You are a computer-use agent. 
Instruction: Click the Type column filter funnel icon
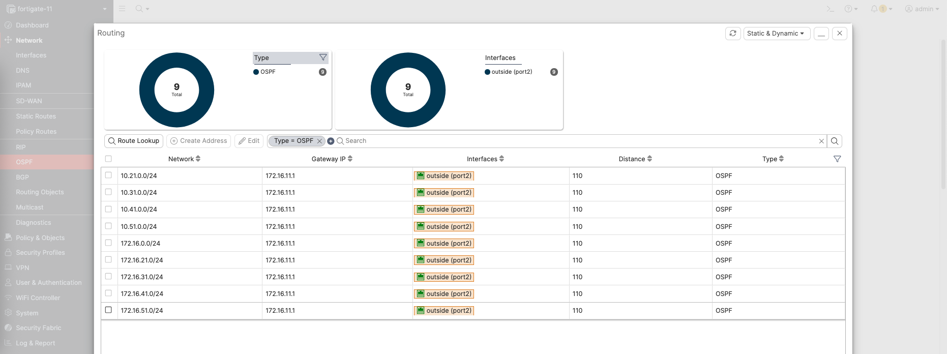click(x=837, y=159)
